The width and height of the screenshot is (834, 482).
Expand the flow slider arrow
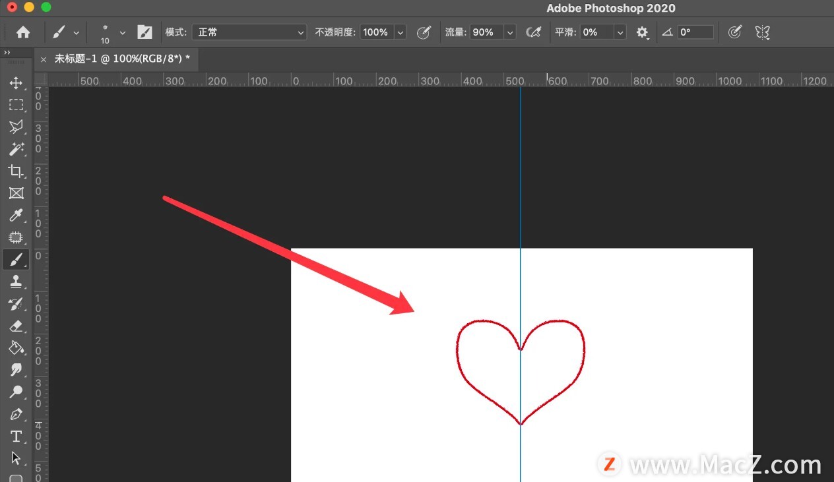(510, 32)
